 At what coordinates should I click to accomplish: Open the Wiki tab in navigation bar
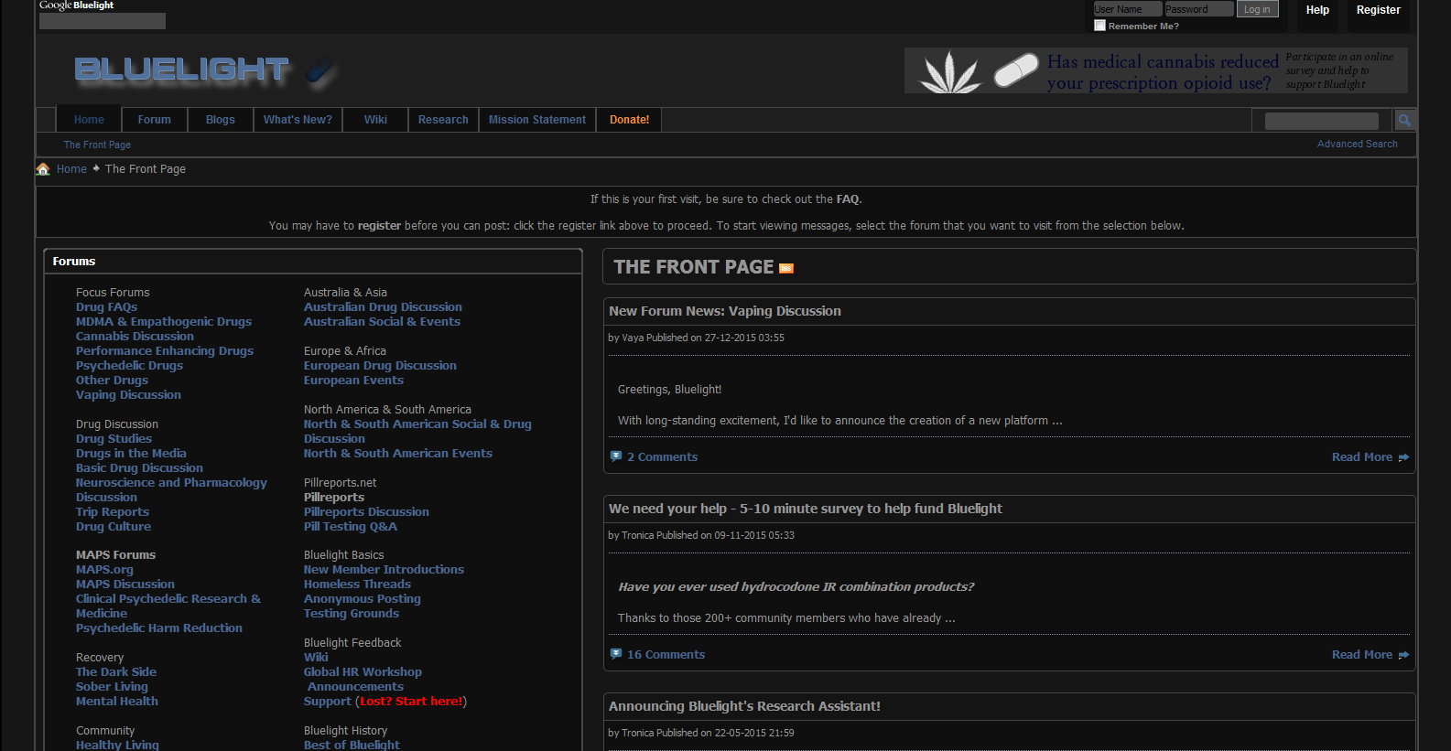tap(375, 120)
